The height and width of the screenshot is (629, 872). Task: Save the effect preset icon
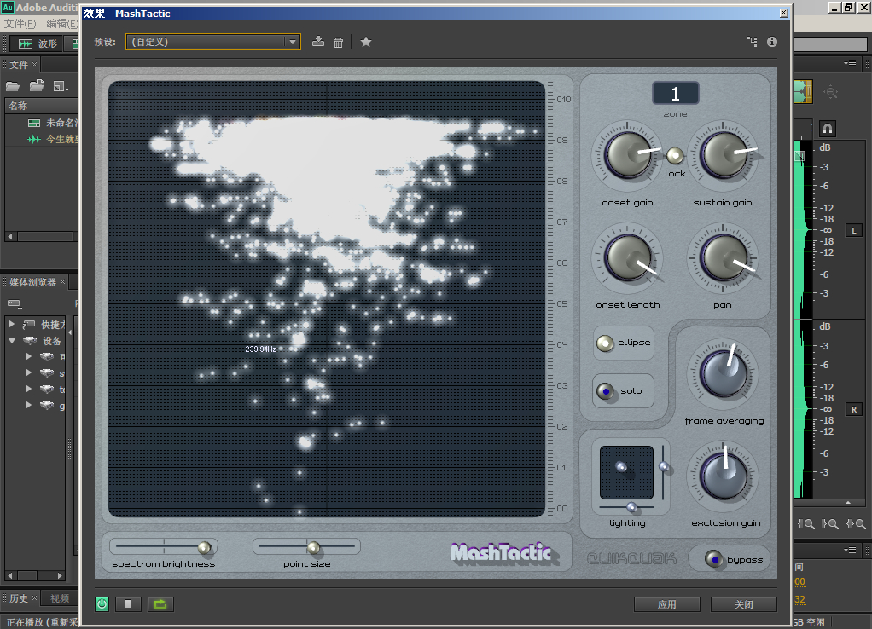(318, 42)
